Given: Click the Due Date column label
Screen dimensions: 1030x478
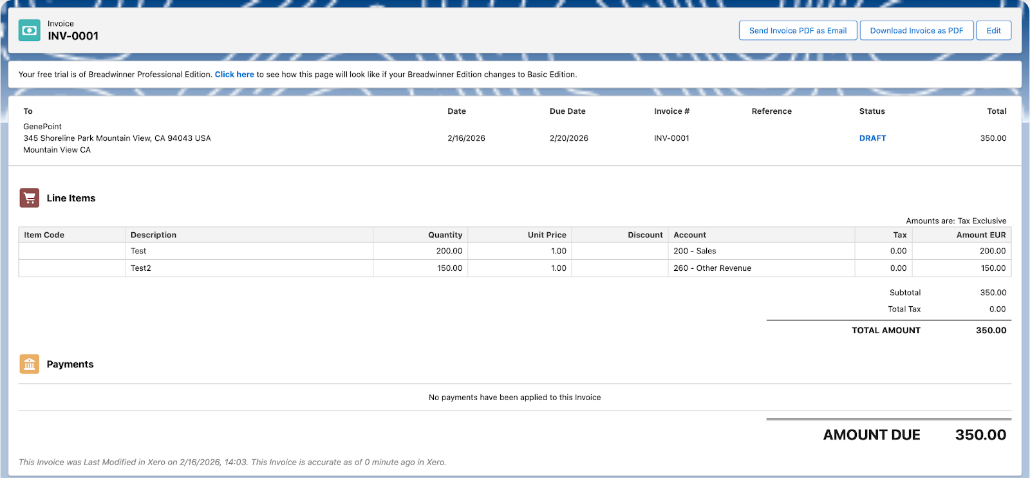Looking at the screenshot, I should pos(568,111).
